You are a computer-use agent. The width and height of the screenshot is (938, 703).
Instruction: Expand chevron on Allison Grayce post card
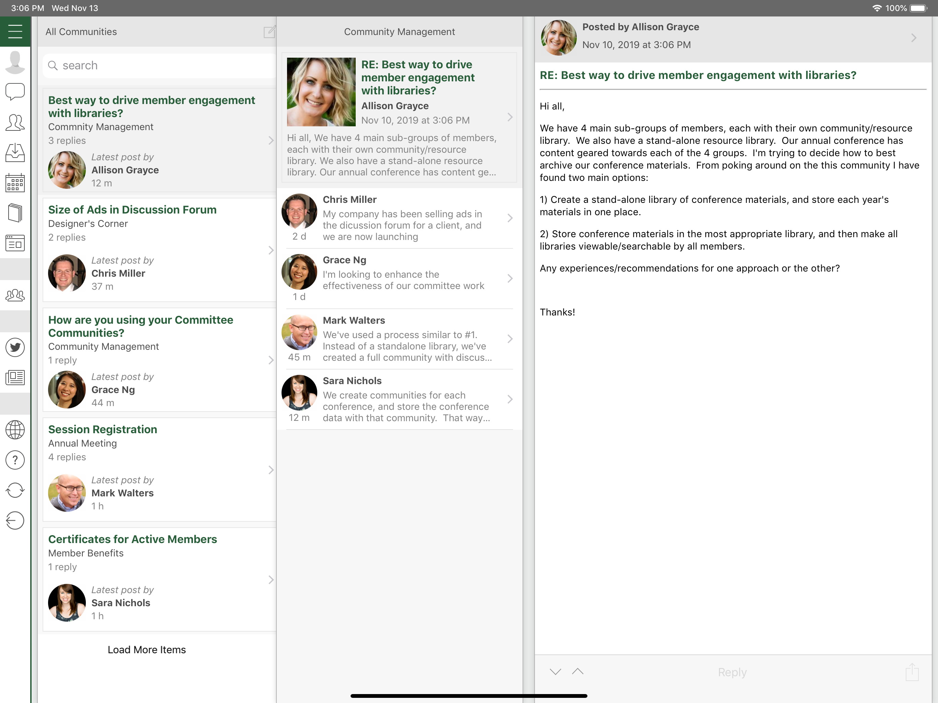pos(510,117)
